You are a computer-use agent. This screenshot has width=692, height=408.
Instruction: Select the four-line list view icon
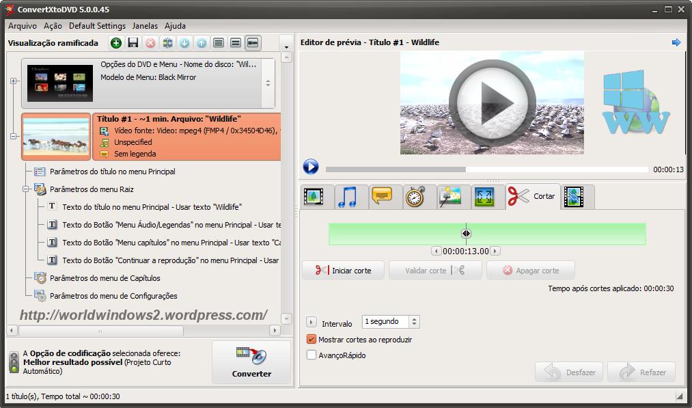[x=219, y=43]
